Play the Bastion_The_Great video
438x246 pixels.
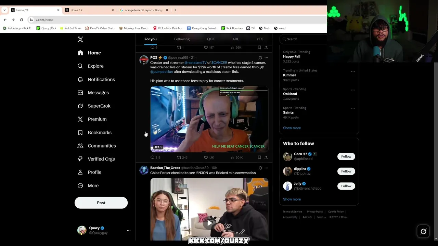coord(209,223)
